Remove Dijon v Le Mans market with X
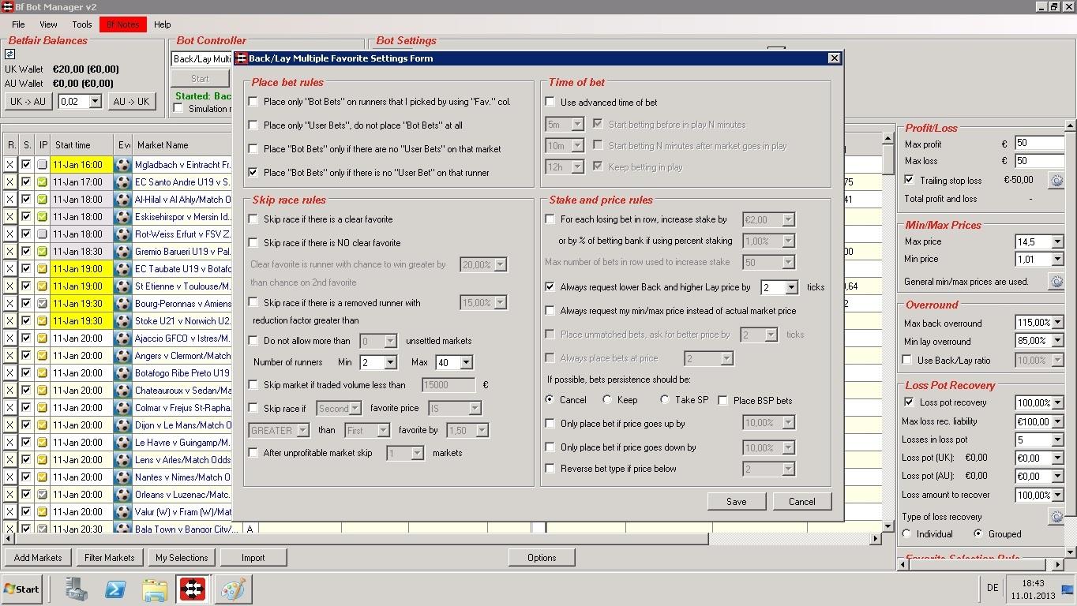 [10, 425]
